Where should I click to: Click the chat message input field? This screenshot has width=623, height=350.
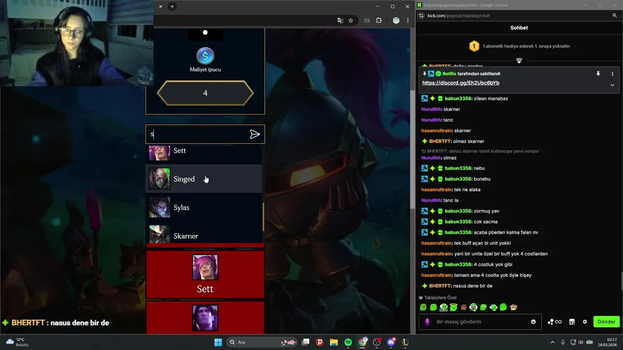click(x=479, y=322)
